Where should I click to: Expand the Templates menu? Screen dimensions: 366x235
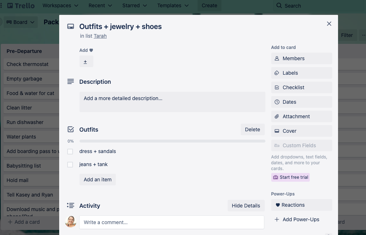point(172,6)
